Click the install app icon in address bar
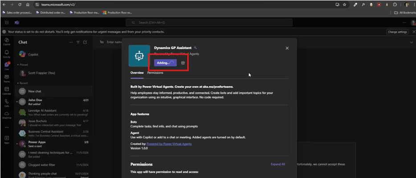 tap(338, 5)
